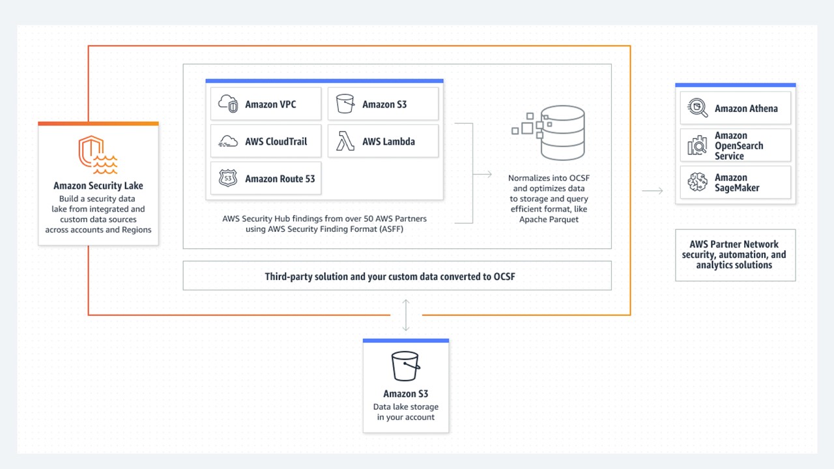Click the database normalization icon
Viewport: 834px width, 469px height.
pos(549,132)
